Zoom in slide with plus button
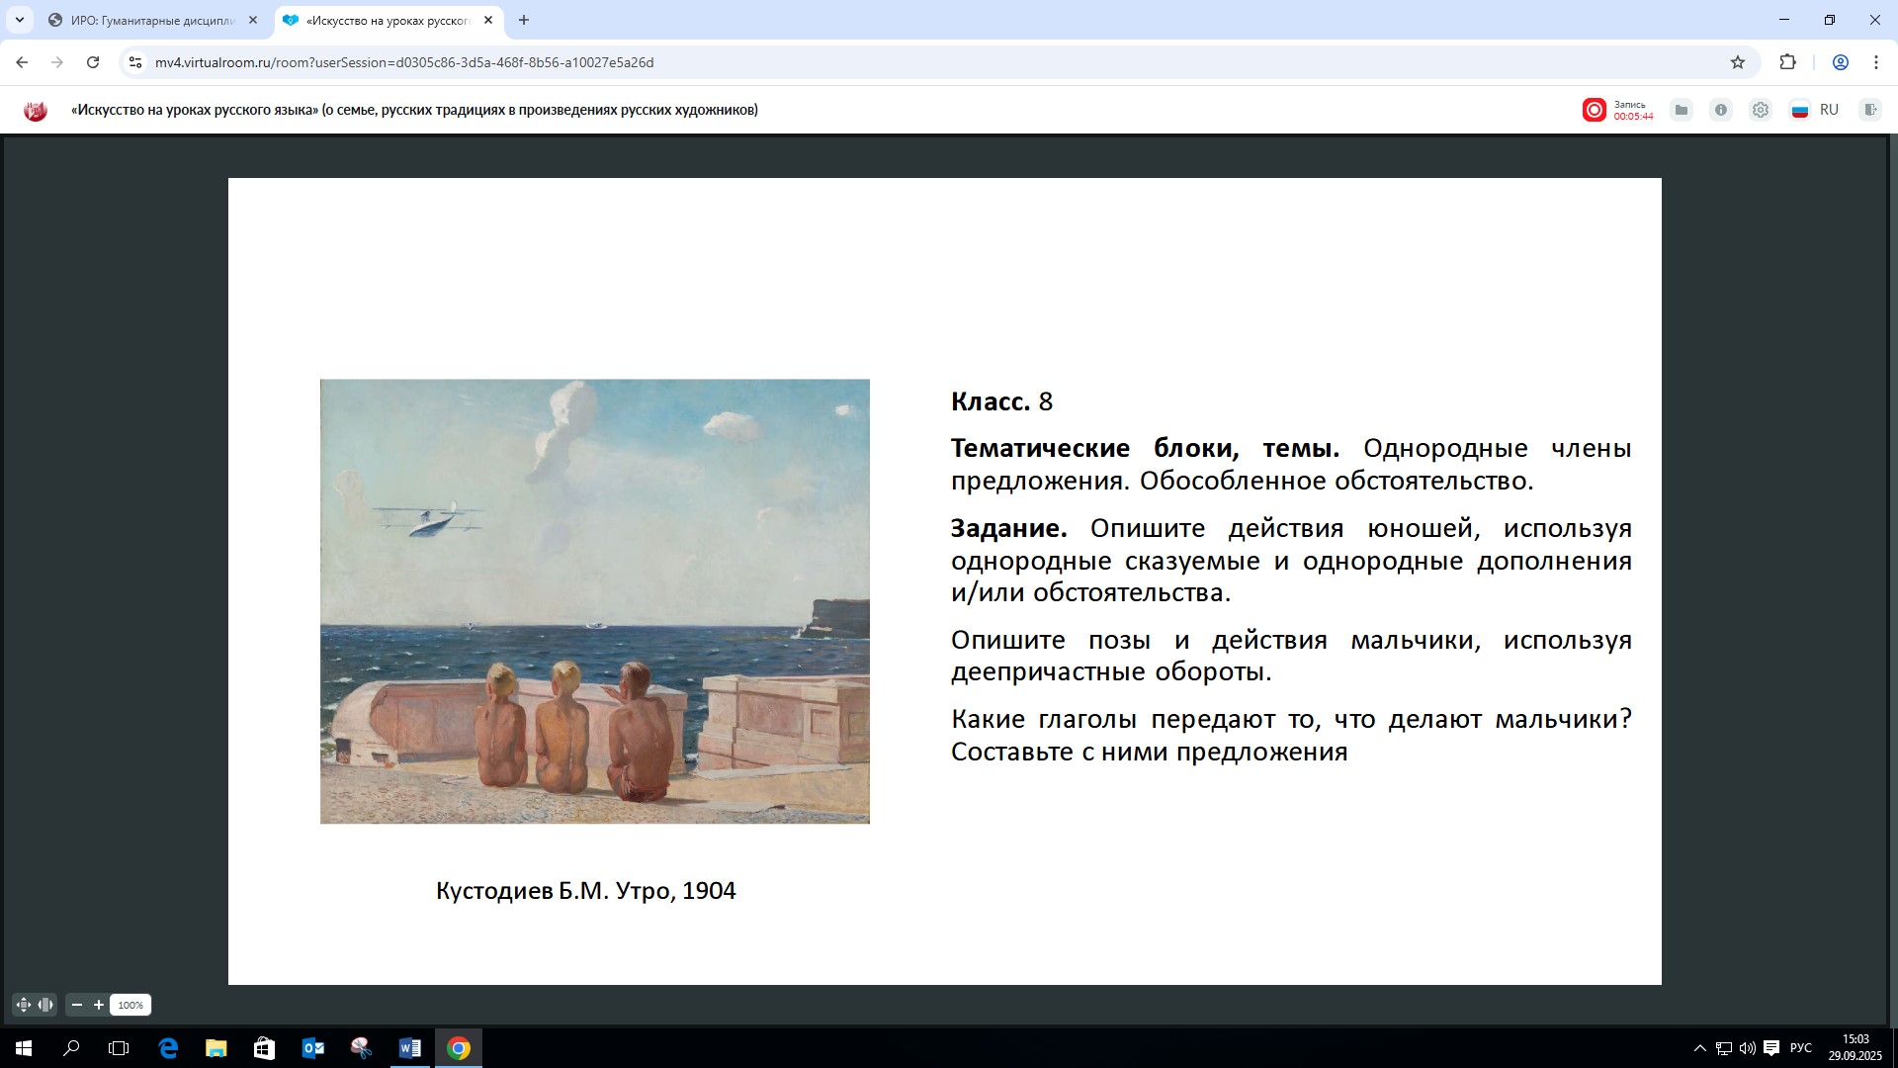Image resolution: width=1898 pixels, height=1068 pixels. click(x=99, y=1005)
